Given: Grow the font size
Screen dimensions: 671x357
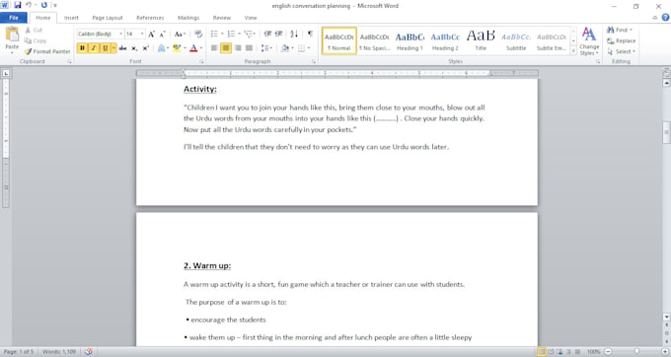Looking at the screenshot, I should click(152, 34).
